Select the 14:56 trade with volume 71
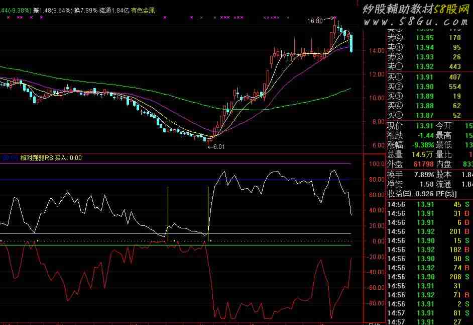The height and width of the screenshot is (325, 473). click(429, 295)
